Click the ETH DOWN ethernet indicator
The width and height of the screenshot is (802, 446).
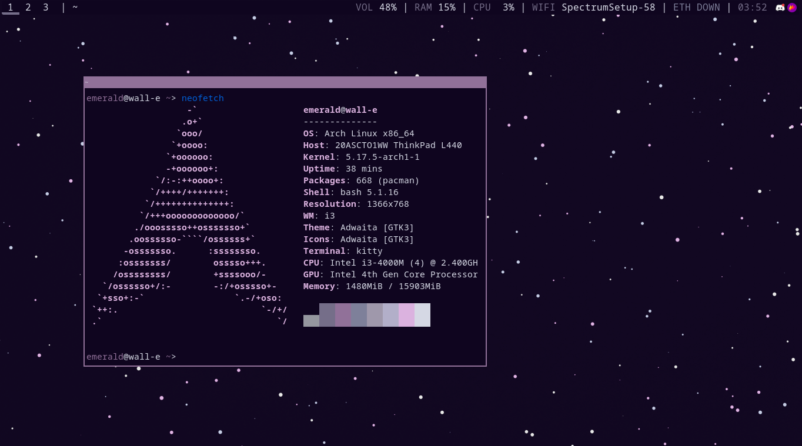696,7
